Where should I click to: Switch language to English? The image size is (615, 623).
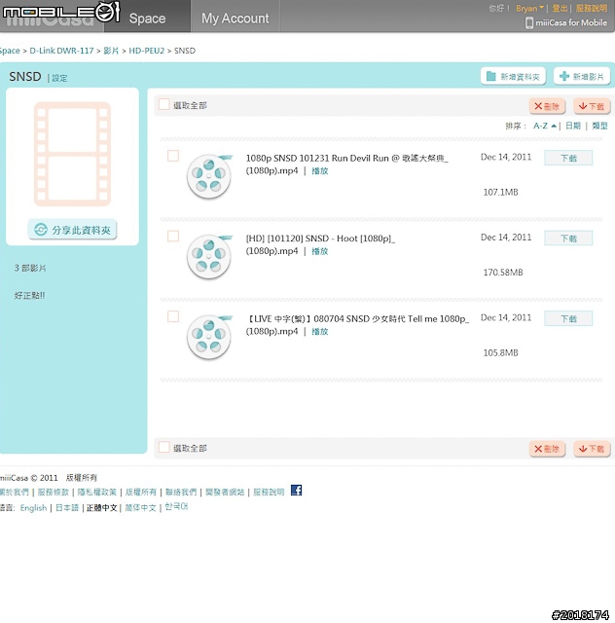pyautogui.click(x=33, y=508)
